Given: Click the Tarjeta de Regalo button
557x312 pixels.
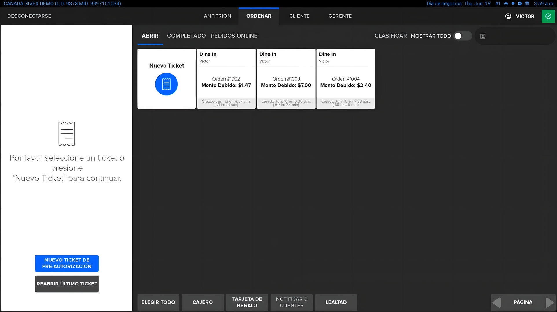Looking at the screenshot, I should 247,302.
